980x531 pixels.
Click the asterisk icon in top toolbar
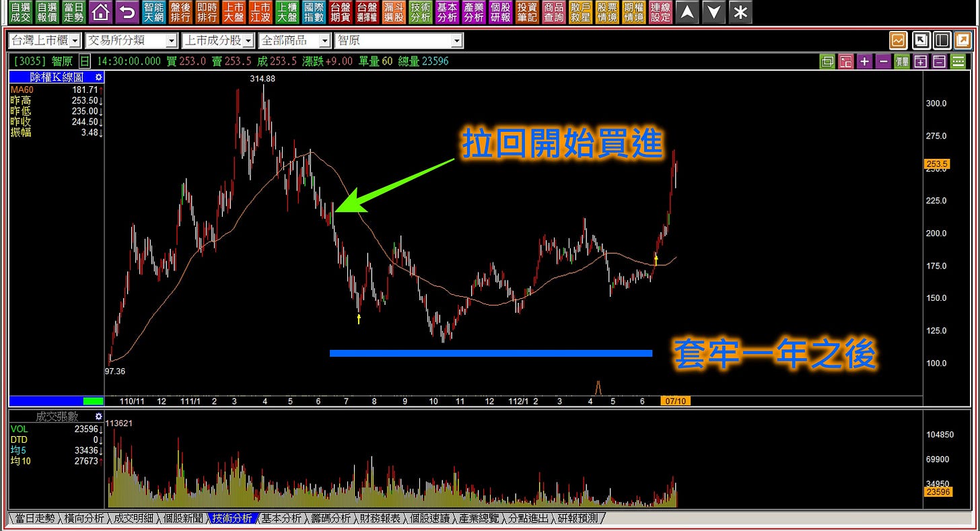[x=740, y=12]
